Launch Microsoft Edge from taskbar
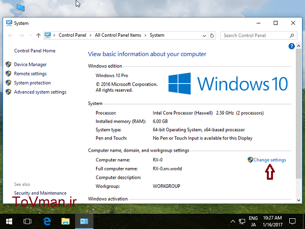305x229 pixels. 47,221
